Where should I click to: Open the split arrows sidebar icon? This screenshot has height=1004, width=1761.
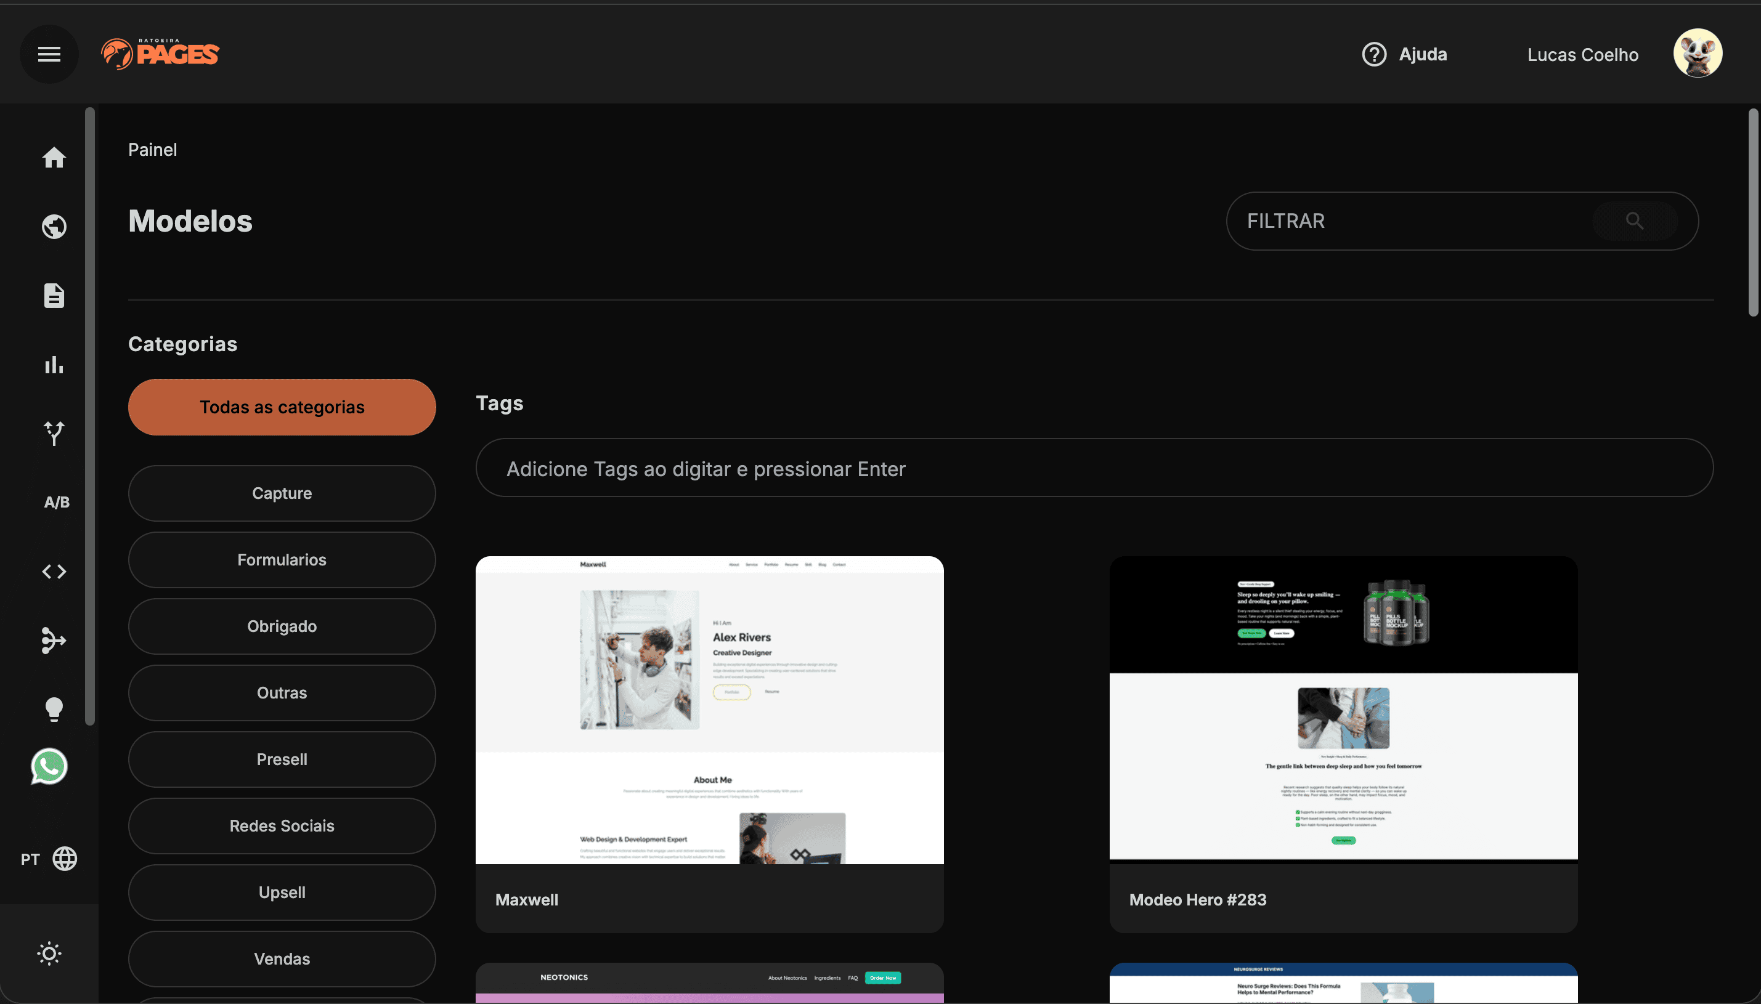[x=54, y=433]
